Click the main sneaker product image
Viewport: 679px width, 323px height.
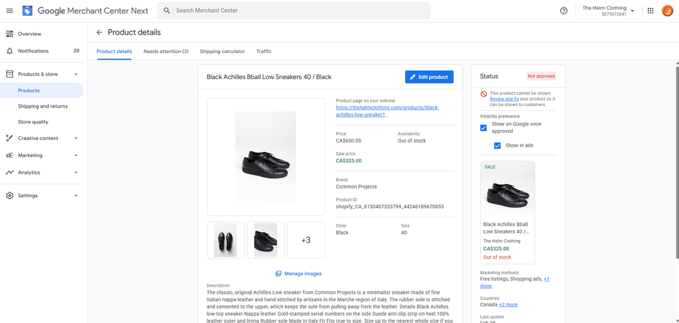(x=265, y=157)
